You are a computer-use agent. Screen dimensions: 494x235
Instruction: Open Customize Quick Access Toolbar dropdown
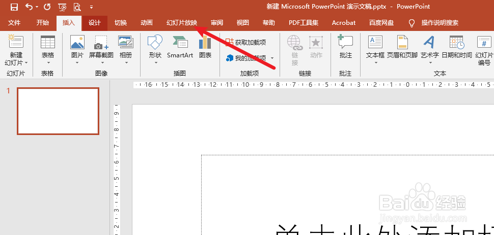pyautogui.click(x=91, y=7)
